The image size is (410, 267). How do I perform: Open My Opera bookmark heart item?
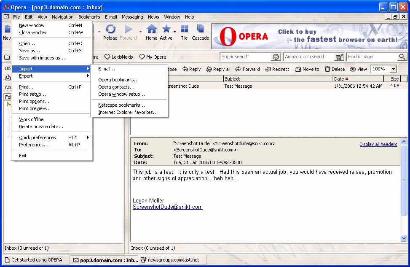(x=153, y=57)
